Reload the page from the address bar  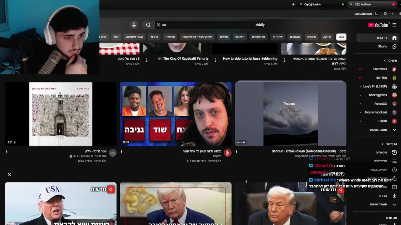385,14
